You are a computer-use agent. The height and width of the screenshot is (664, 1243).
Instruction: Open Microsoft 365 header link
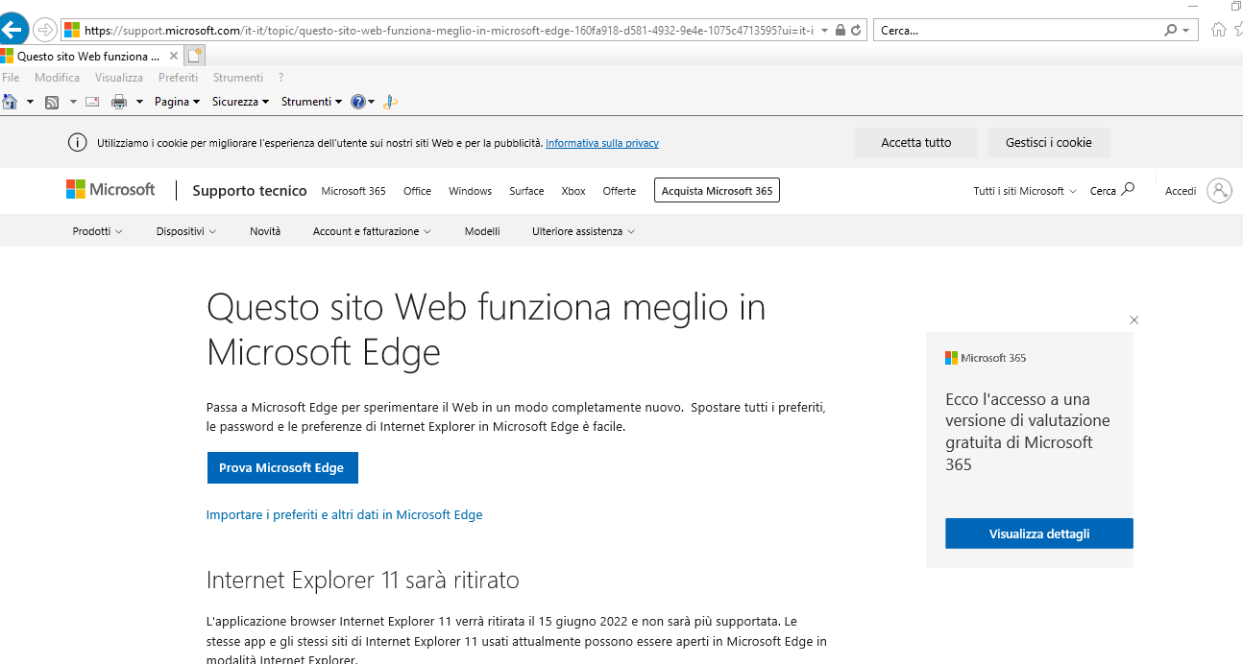[353, 191]
